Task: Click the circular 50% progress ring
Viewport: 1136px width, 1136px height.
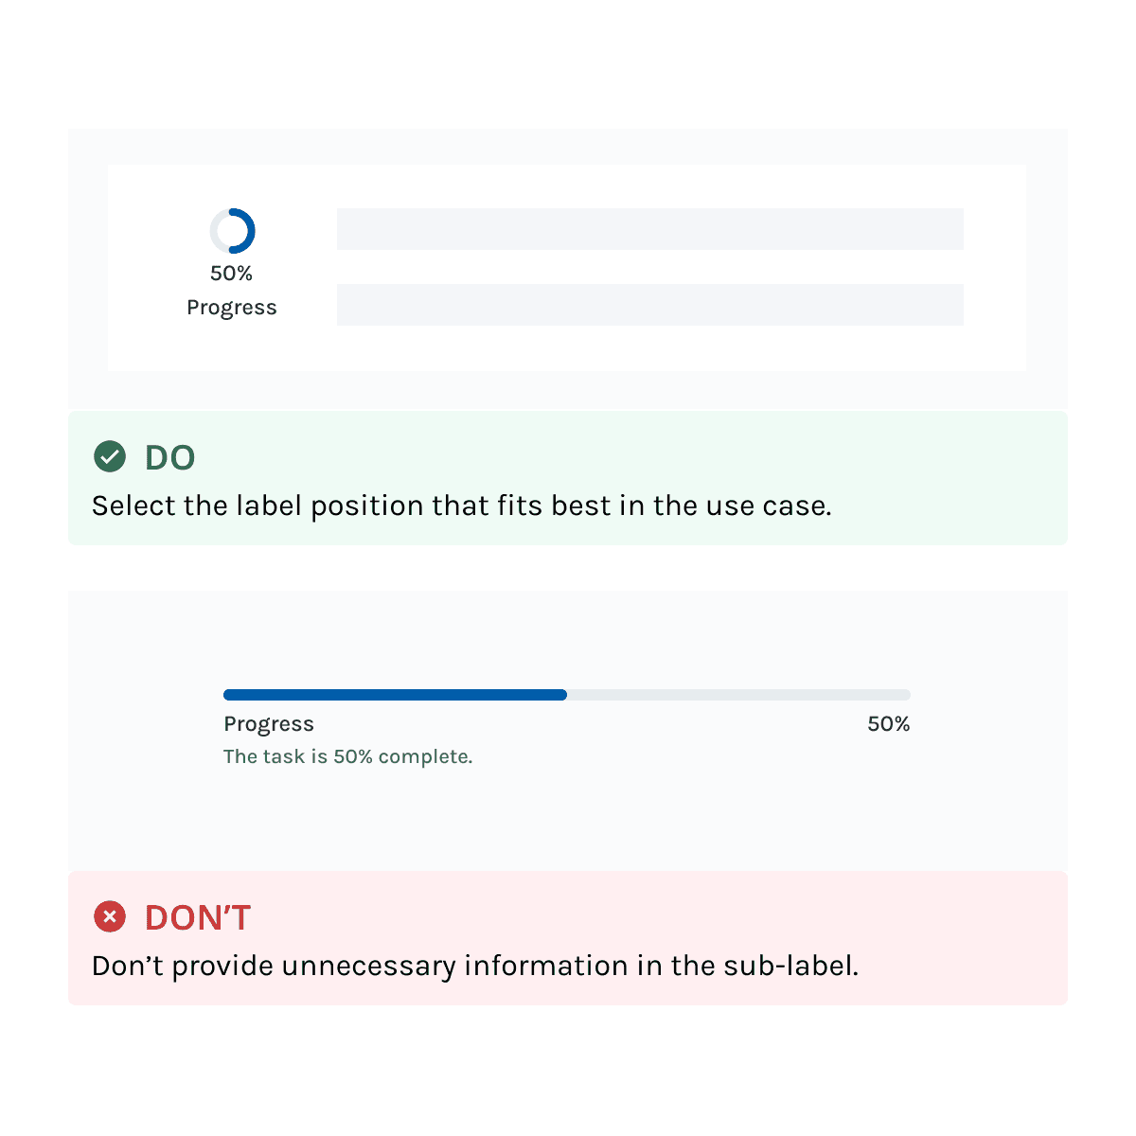Action: coord(232,231)
